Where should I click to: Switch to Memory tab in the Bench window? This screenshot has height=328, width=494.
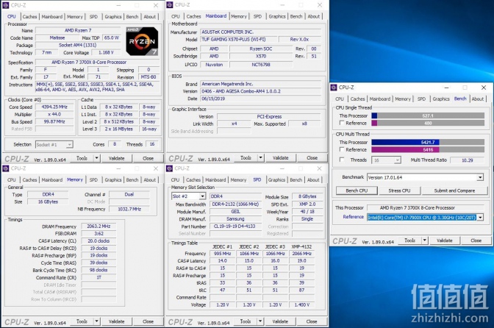[x=403, y=99]
